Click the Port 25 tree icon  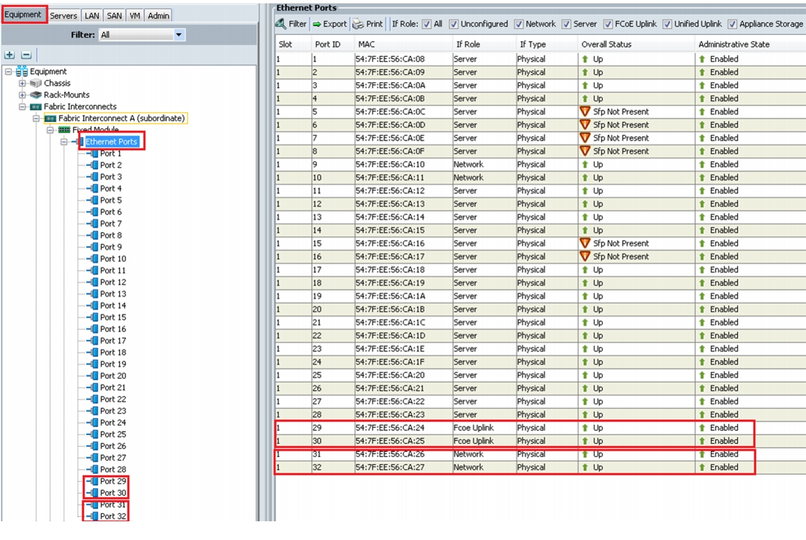[94, 434]
